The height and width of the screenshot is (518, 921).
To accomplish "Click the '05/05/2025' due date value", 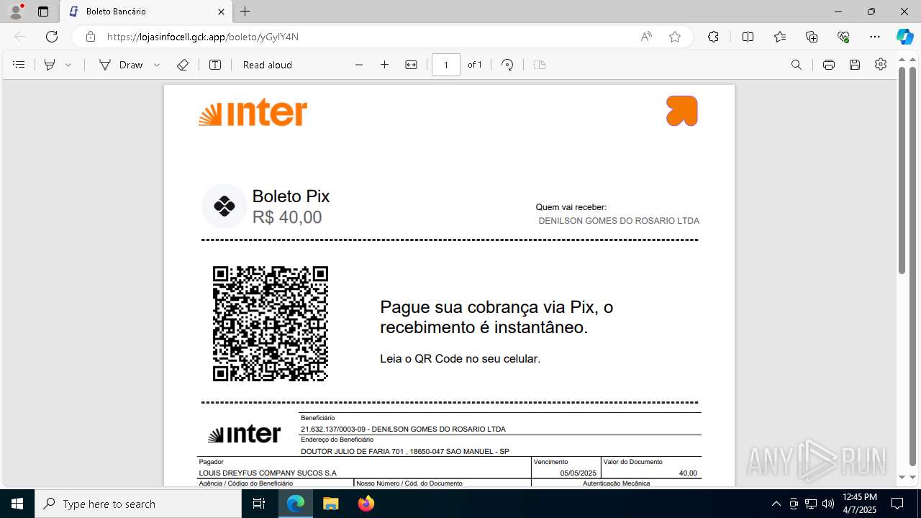I will coord(579,473).
